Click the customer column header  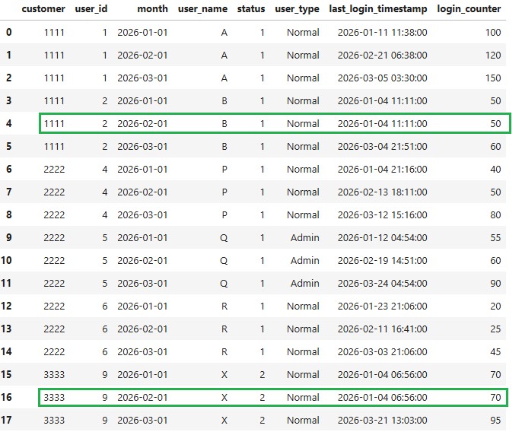coord(43,8)
